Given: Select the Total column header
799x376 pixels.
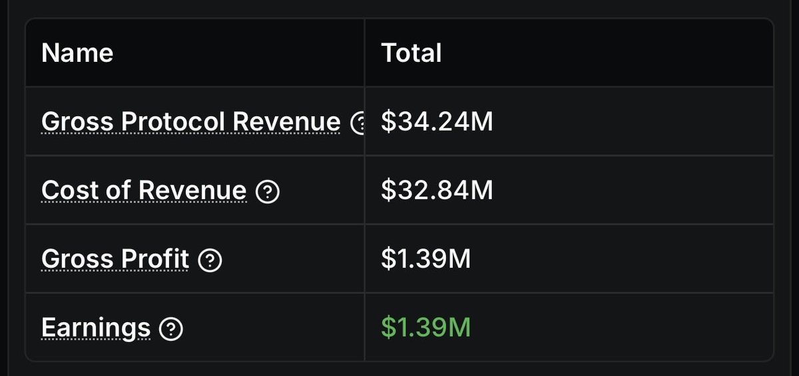Looking at the screenshot, I should pyautogui.click(x=411, y=53).
